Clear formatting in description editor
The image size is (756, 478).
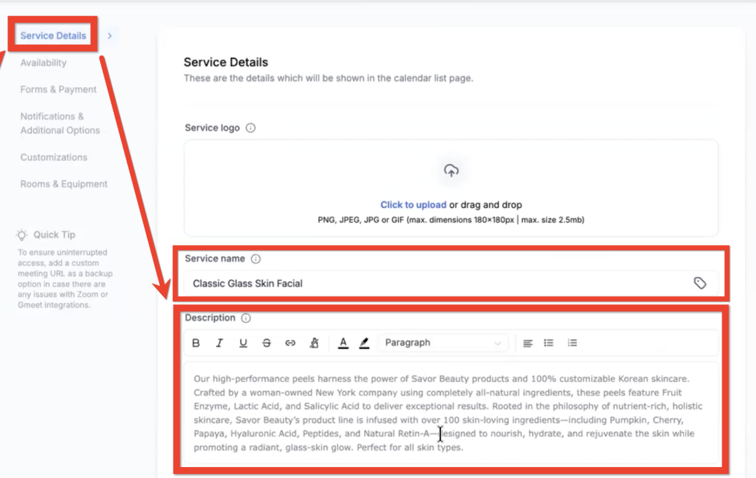click(314, 343)
